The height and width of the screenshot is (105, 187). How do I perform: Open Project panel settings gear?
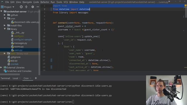[32, 7]
